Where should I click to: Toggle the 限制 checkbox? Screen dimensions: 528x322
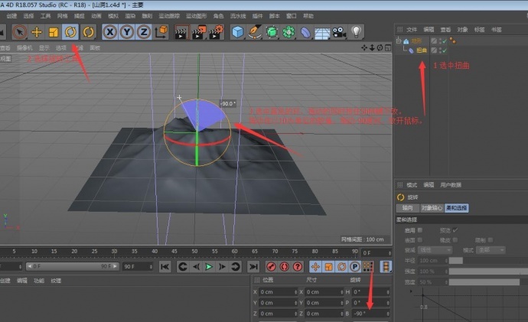point(491,240)
